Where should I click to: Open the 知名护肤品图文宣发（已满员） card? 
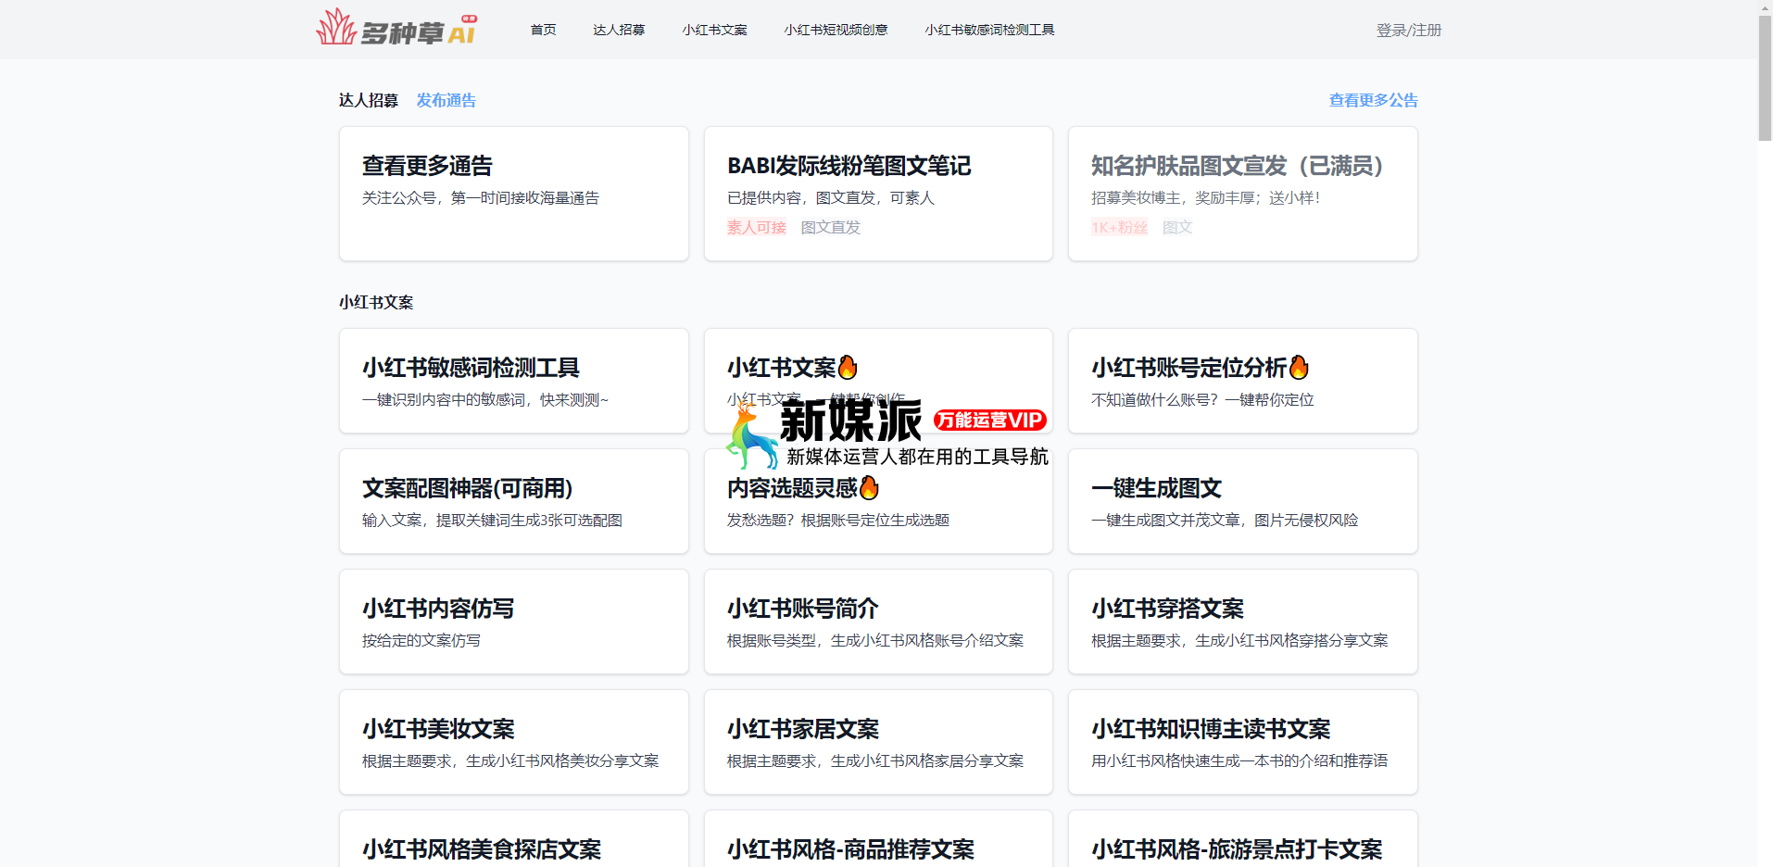pyautogui.click(x=1243, y=194)
